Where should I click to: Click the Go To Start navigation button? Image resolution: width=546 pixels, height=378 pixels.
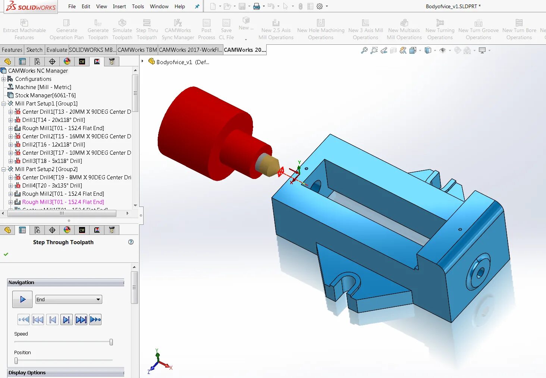click(23, 319)
